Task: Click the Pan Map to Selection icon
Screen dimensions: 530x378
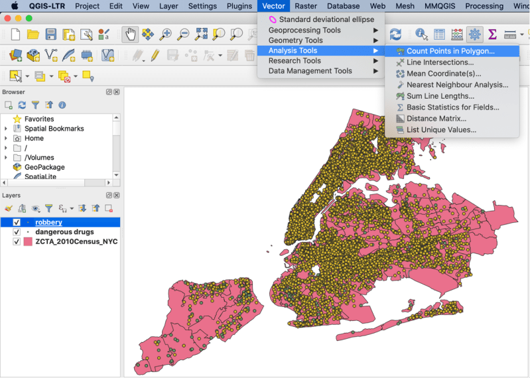Action: (x=148, y=34)
